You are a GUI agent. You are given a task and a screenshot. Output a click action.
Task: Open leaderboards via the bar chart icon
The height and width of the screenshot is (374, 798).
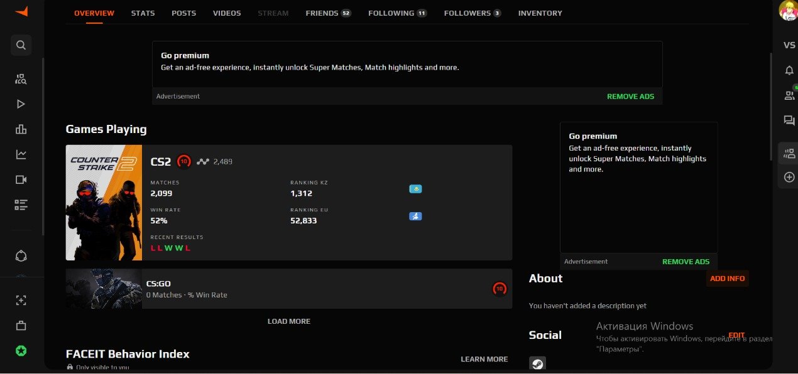(21, 129)
